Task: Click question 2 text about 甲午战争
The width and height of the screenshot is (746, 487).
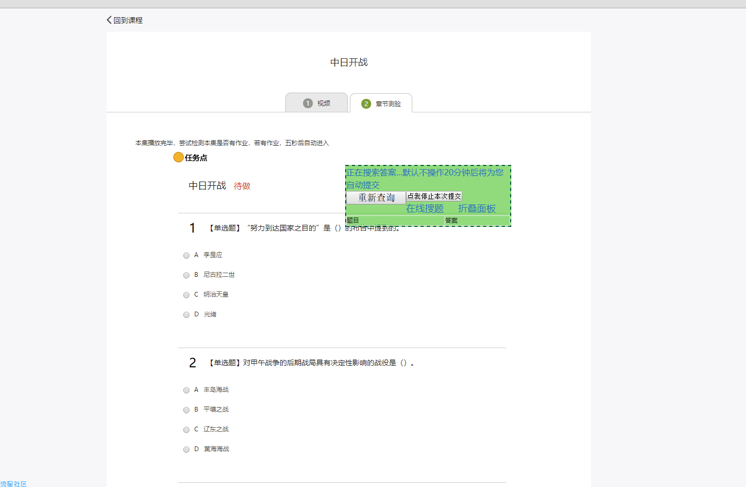Action: (x=312, y=363)
